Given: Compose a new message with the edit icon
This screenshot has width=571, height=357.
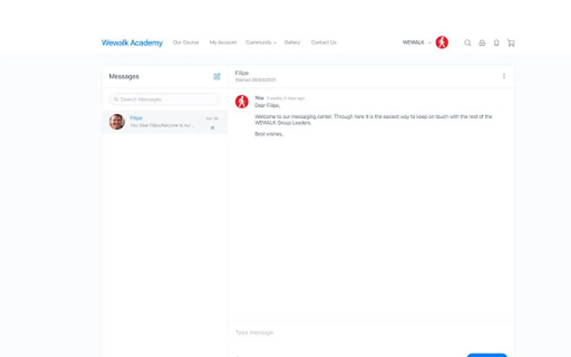Looking at the screenshot, I should click(x=217, y=77).
